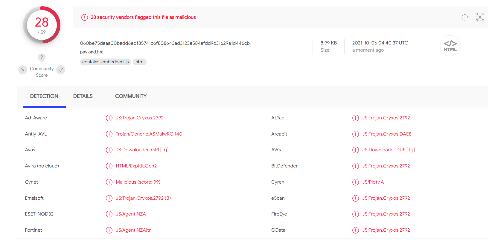Click the FireEye vendor name

click(x=279, y=214)
